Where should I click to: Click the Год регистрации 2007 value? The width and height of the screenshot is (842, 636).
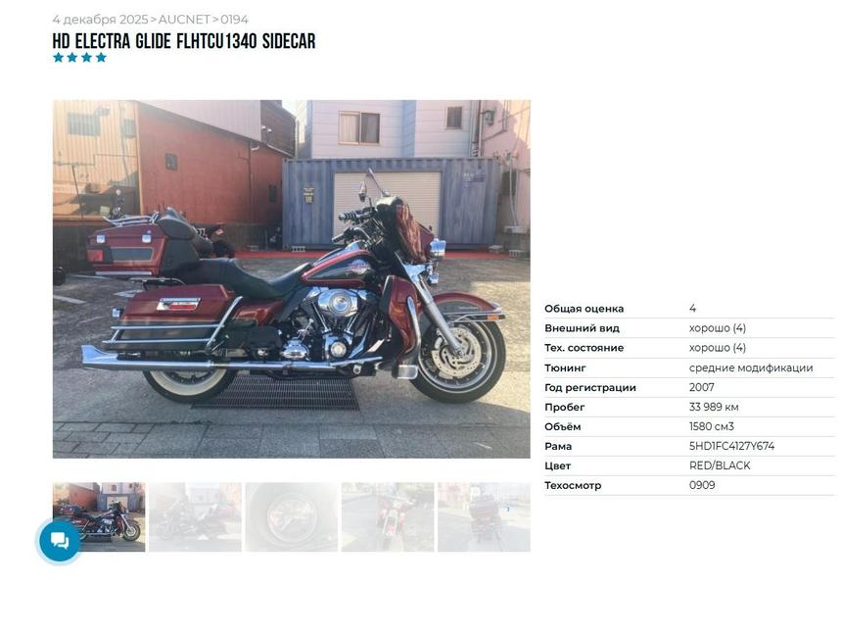tap(701, 387)
